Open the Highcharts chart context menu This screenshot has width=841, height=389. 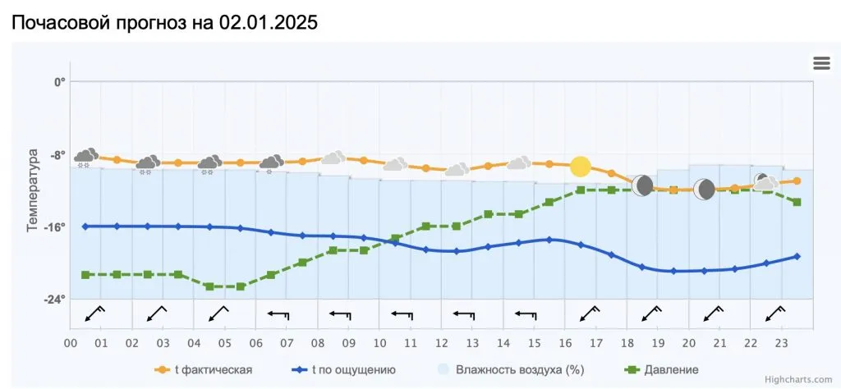[x=821, y=64]
